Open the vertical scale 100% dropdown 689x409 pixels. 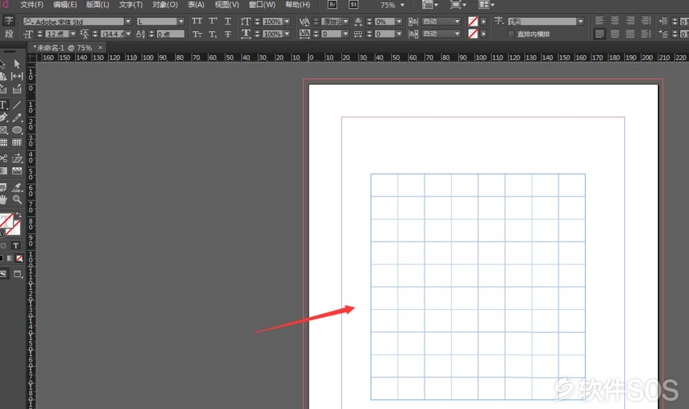tap(287, 21)
